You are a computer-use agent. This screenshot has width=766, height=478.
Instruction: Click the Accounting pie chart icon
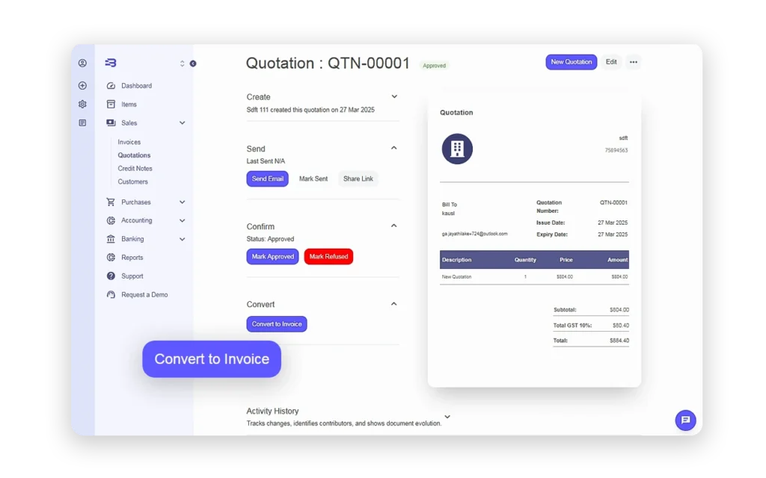(111, 220)
